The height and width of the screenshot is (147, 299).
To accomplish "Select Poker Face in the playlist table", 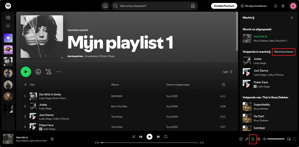I will [x=127, y=127].
